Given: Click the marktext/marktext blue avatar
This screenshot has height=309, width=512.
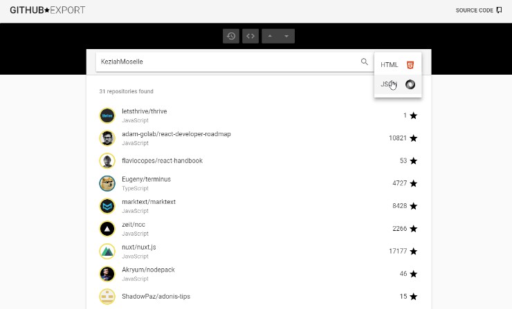Looking at the screenshot, I should click(x=107, y=206).
